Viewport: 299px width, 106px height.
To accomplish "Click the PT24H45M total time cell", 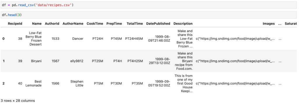I will (x=134, y=39).
